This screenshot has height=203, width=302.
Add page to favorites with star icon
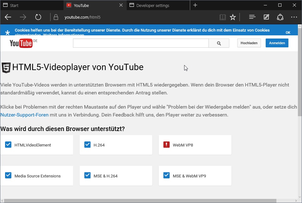coord(233,17)
